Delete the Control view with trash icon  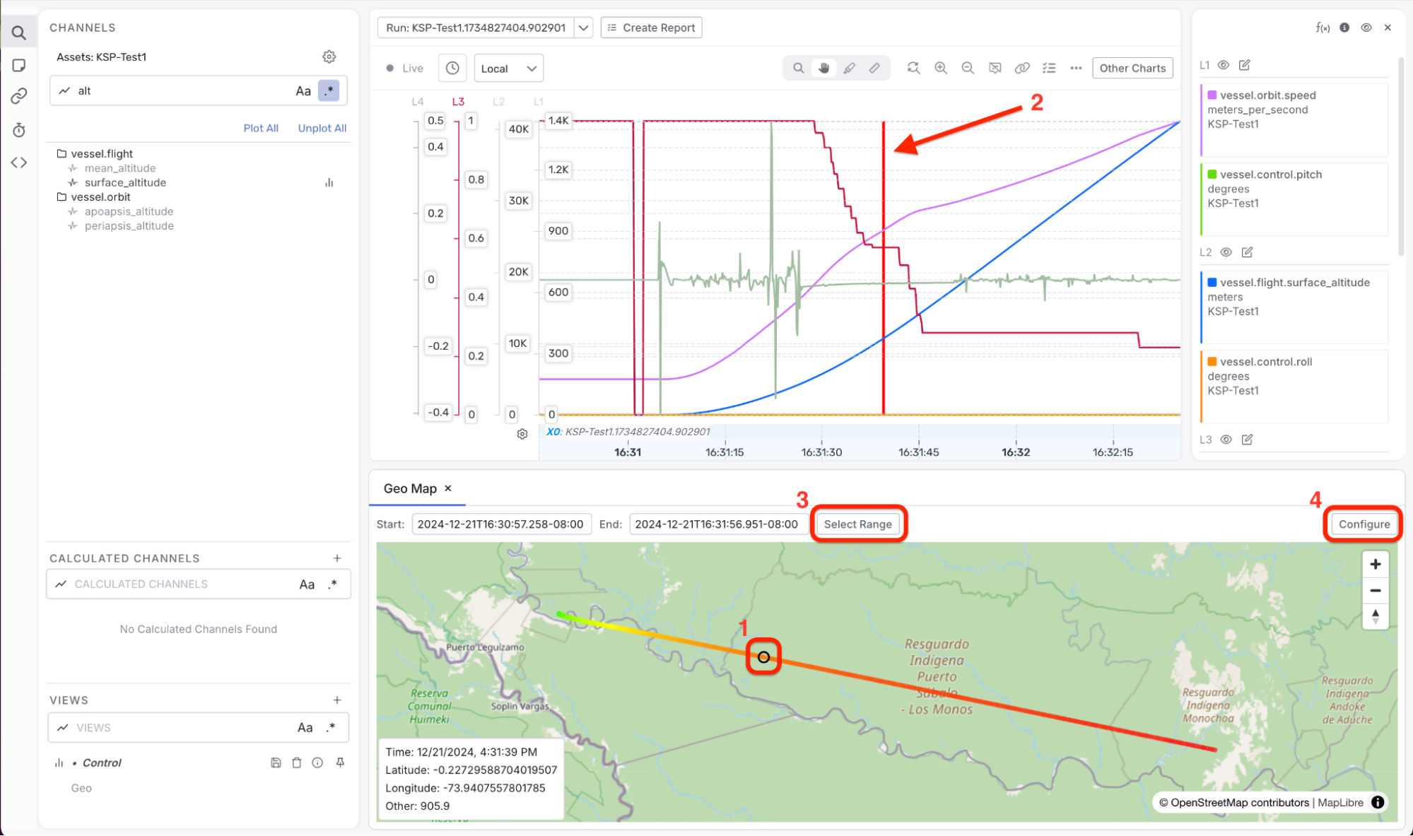pos(297,763)
